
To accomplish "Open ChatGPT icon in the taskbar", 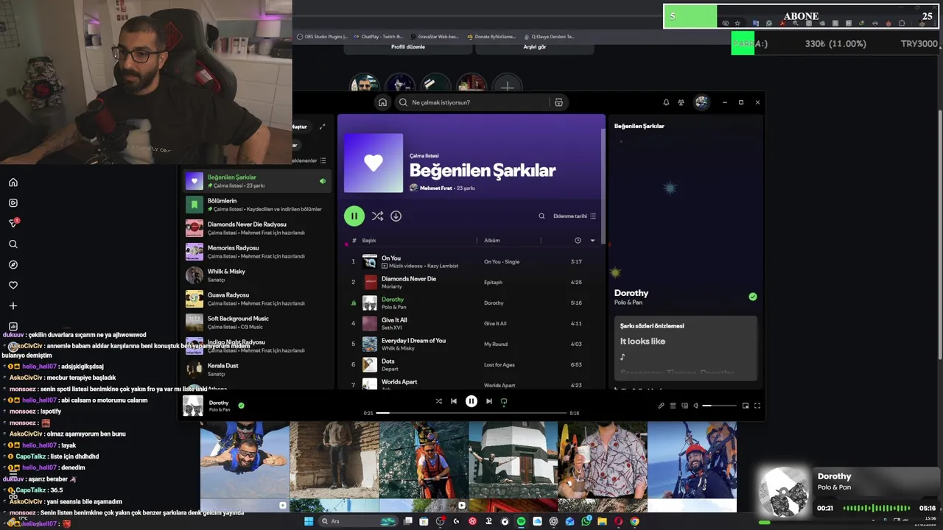I will 553,521.
